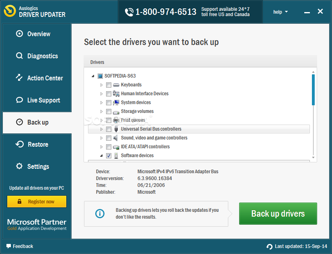This screenshot has height=254, width=332.
Task: Check the Sound, video and game controllers checkbox
Action: pos(109,138)
